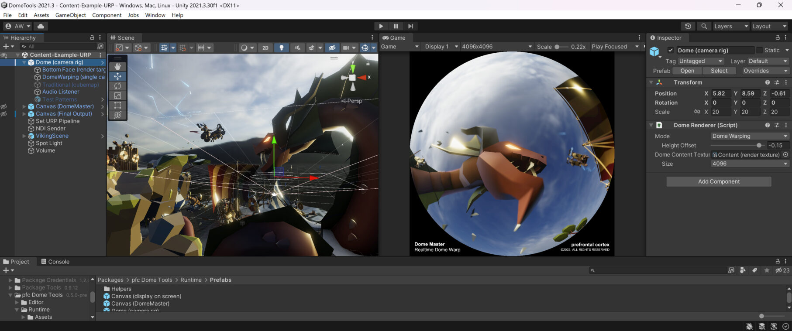Toggle the Dome active checkbox
The height and width of the screenshot is (331, 792).
coord(671,50)
